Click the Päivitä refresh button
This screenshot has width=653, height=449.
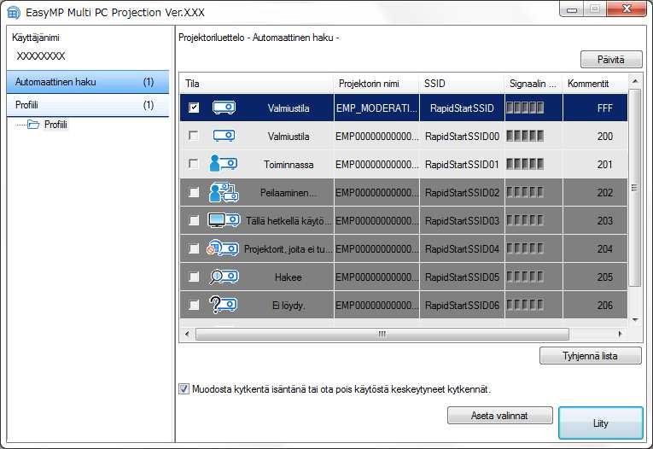[611, 60]
